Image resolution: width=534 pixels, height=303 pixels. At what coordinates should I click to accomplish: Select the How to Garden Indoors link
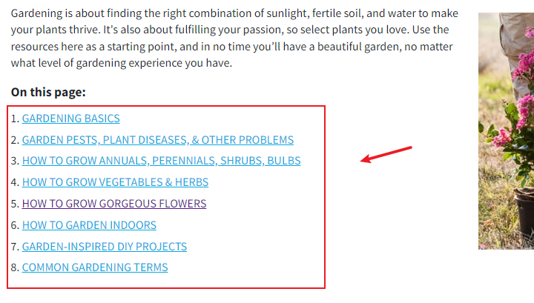pos(89,224)
